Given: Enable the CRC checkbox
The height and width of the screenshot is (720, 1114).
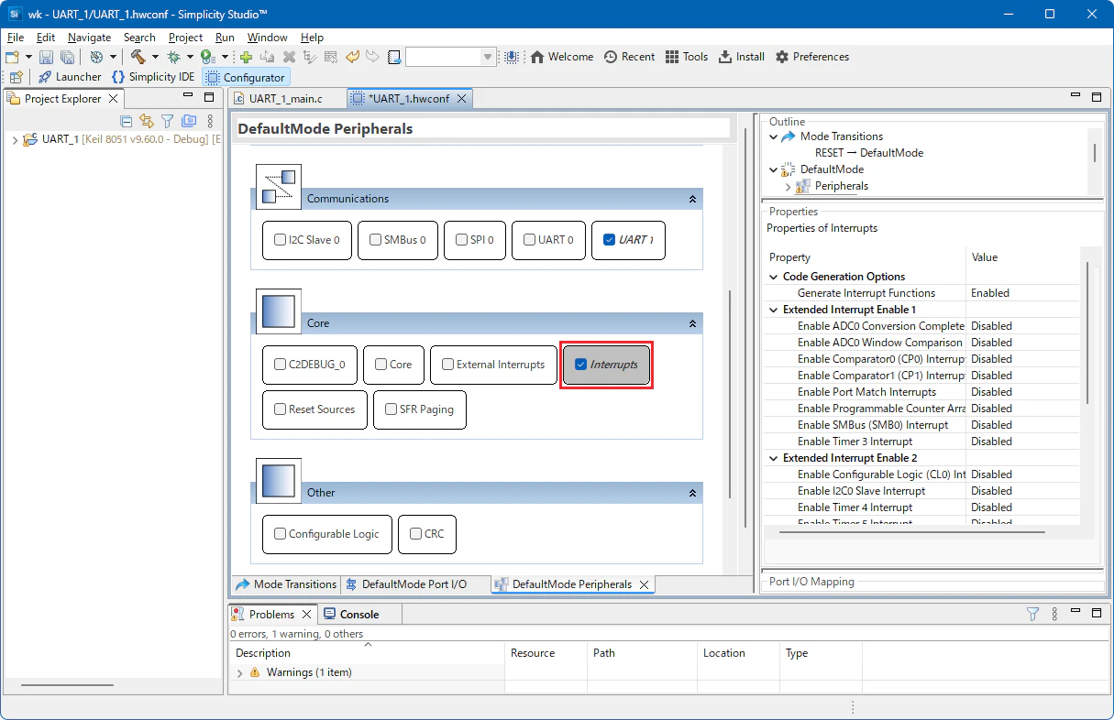Looking at the screenshot, I should [415, 534].
